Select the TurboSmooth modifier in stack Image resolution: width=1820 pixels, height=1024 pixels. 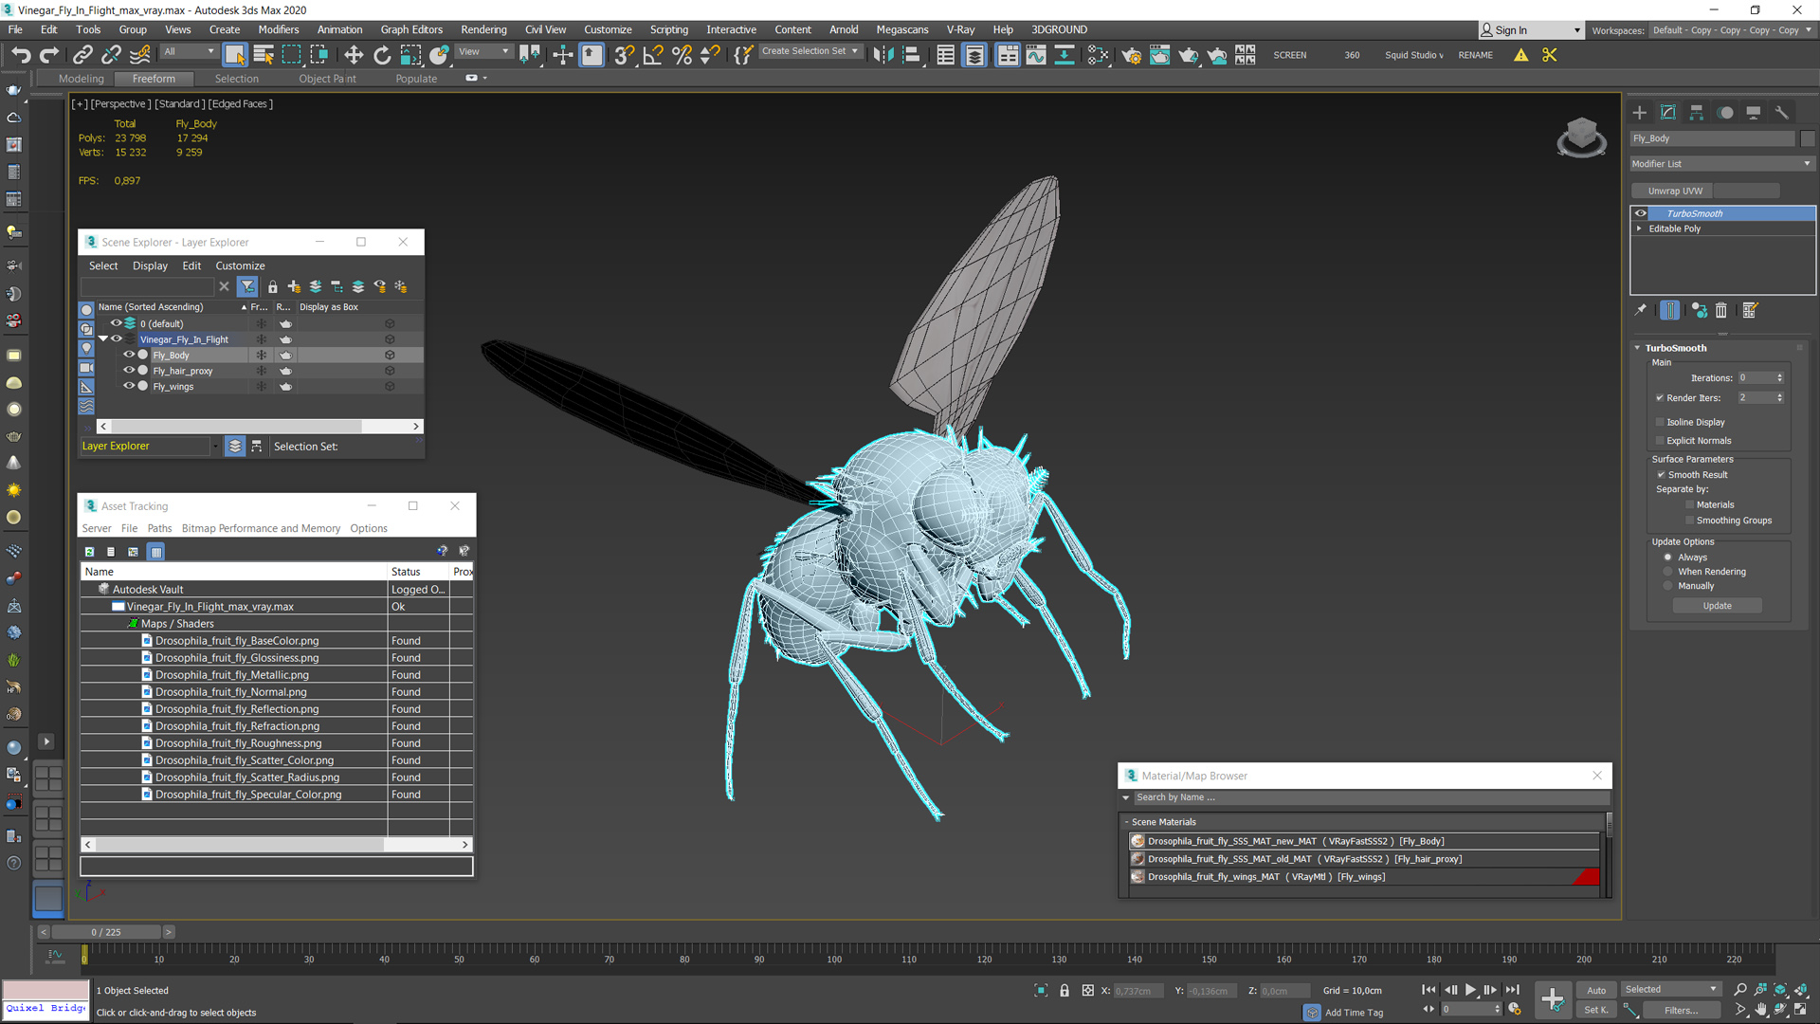click(1696, 212)
